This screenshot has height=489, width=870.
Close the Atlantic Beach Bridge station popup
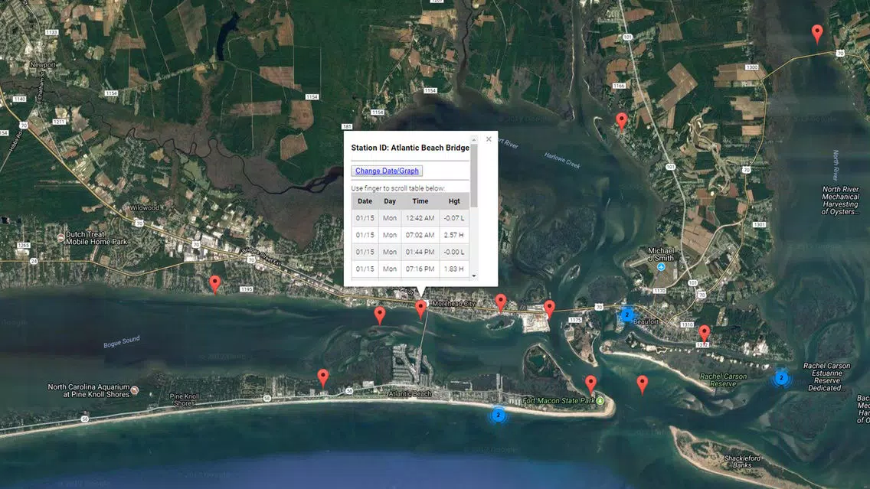click(x=489, y=139)
